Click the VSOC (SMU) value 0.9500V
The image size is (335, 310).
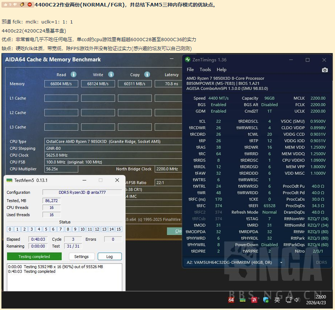point(318,121)
